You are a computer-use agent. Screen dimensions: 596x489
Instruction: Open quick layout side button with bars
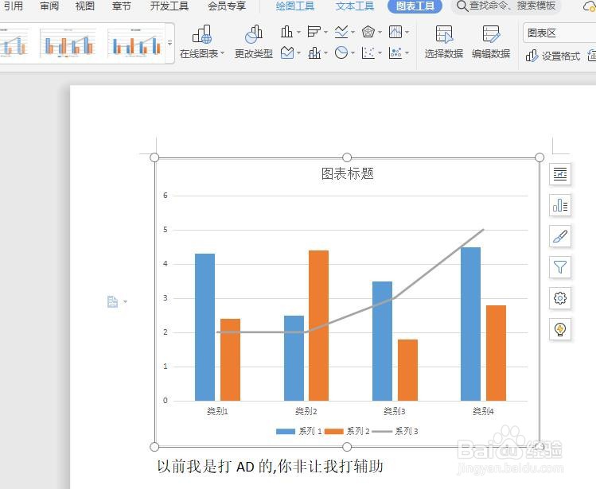[x=560, y=206]
